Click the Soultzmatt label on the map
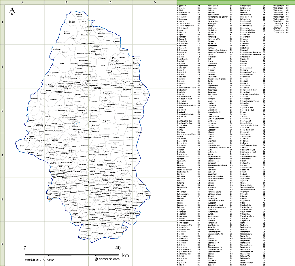The height and width of the screenshot is (266, 295). (x=77, y=101)
